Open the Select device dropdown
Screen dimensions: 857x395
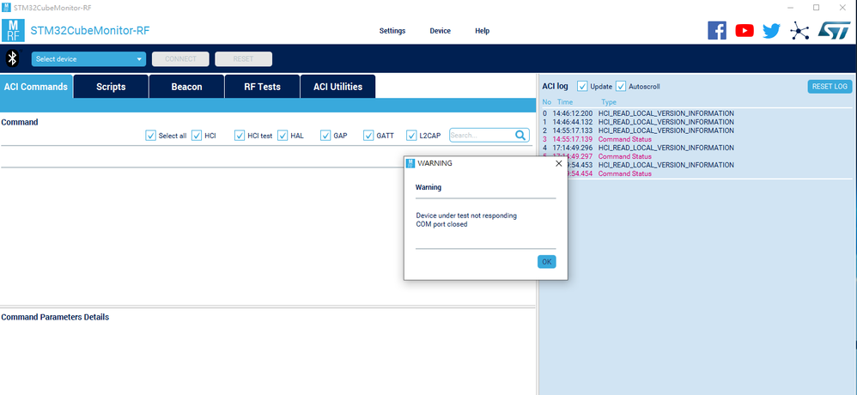pos(88,59)
